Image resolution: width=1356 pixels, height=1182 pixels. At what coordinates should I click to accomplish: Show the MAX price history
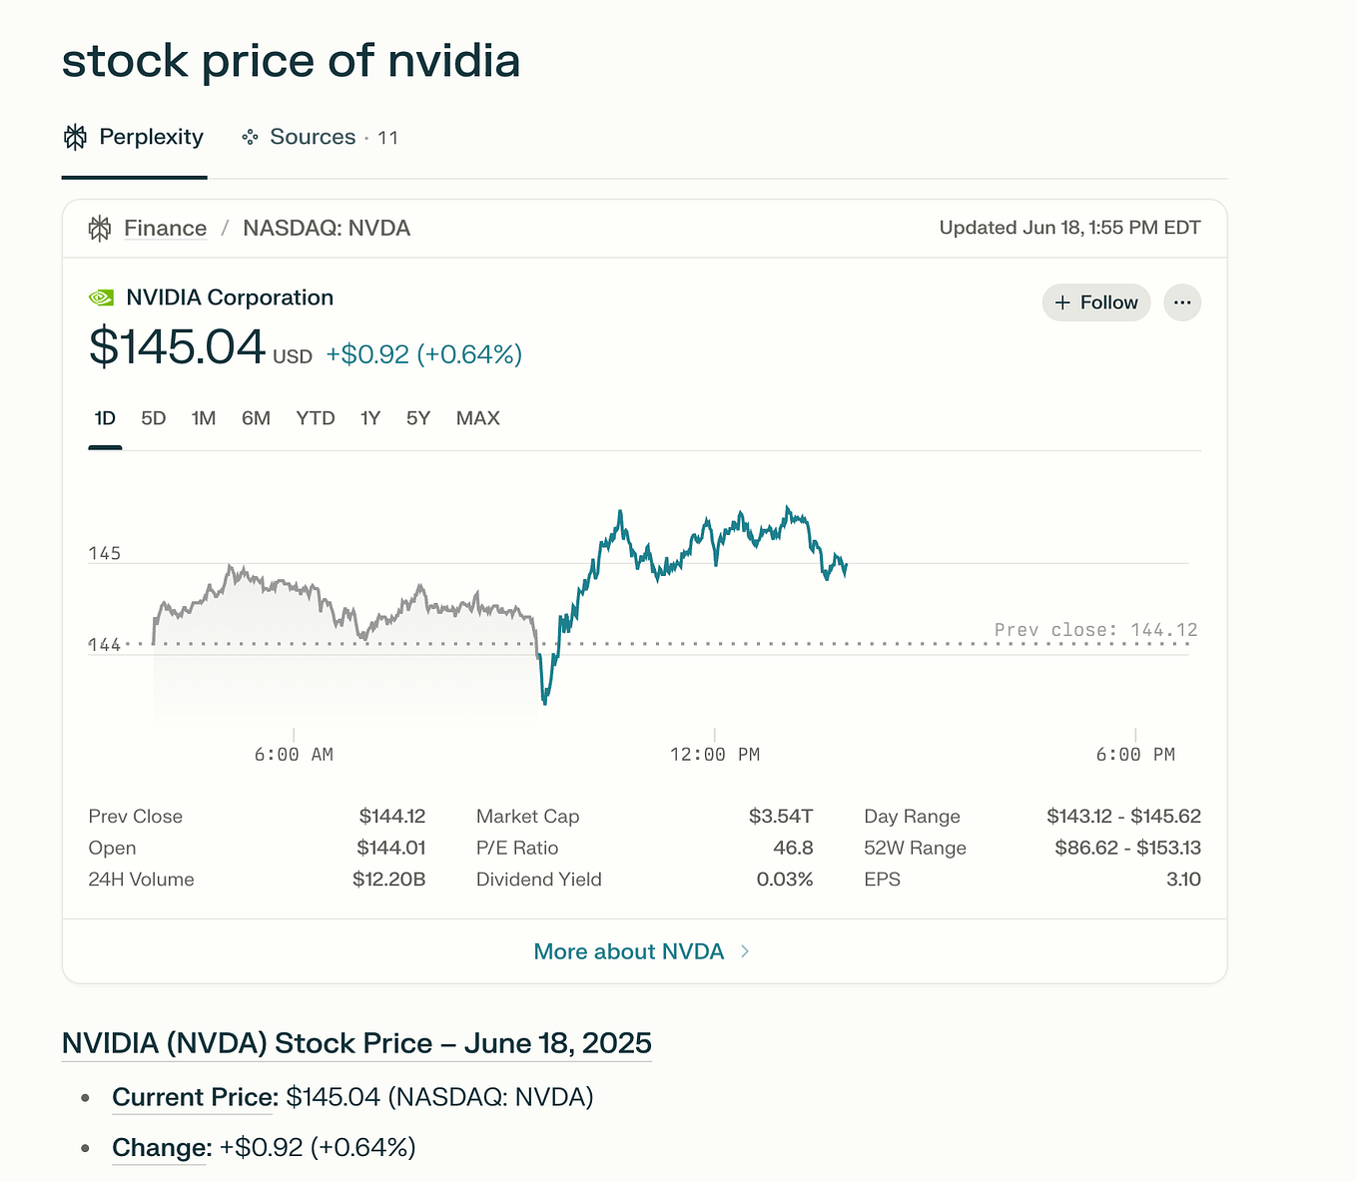pos(477,418)
